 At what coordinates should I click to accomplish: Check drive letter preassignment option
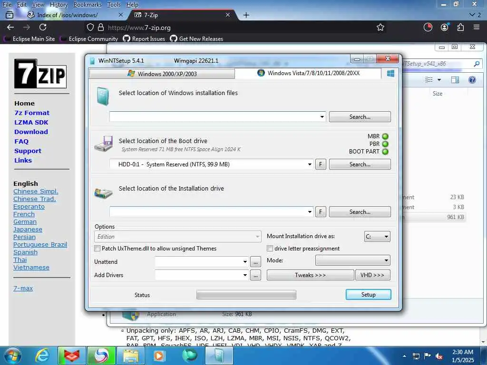270,248
